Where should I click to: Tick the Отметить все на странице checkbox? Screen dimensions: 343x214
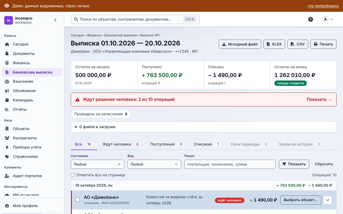tap(72, 175)
